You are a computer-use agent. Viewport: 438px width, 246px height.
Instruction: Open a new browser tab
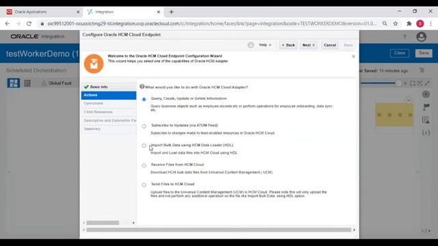pos(171,12)
